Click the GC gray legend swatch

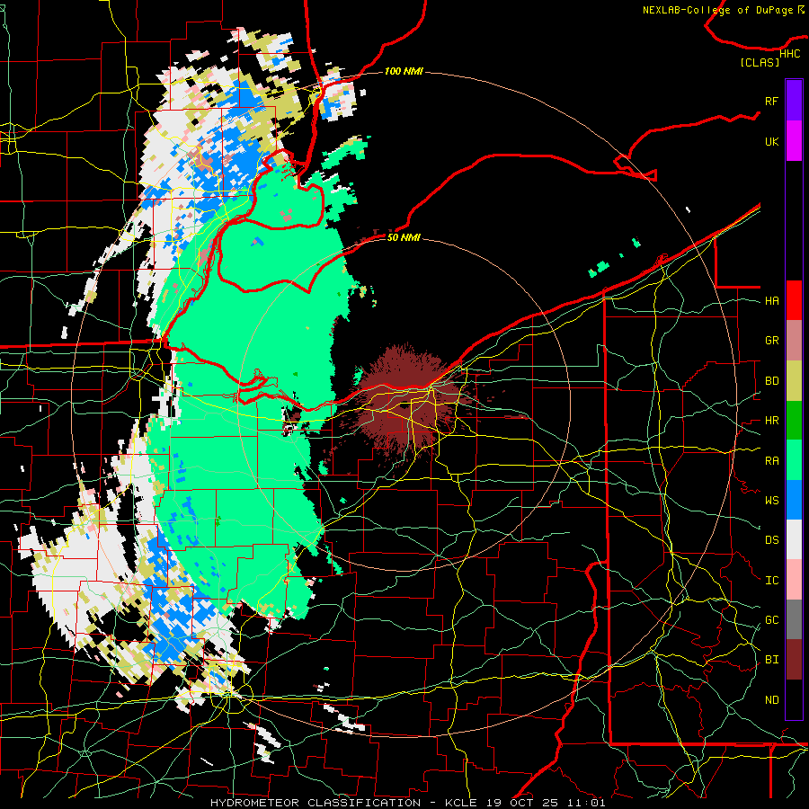pos(794,619)
